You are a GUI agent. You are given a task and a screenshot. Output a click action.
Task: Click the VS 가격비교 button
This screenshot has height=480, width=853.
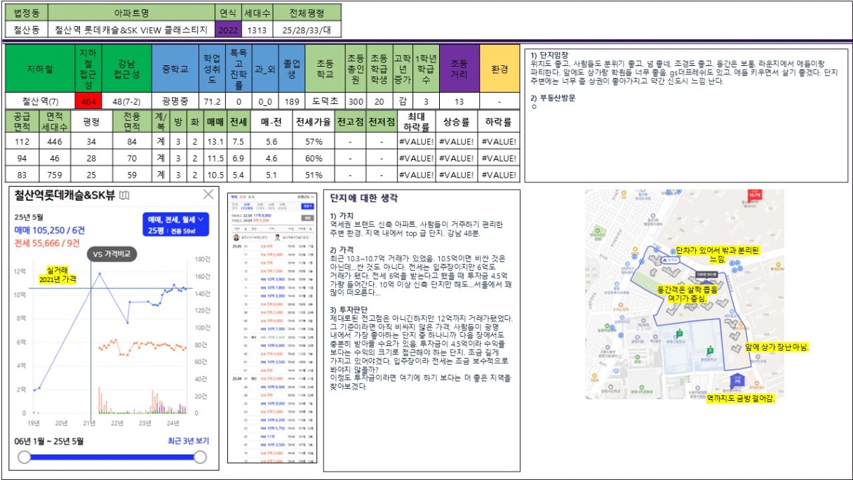click(x=112, y=253)
